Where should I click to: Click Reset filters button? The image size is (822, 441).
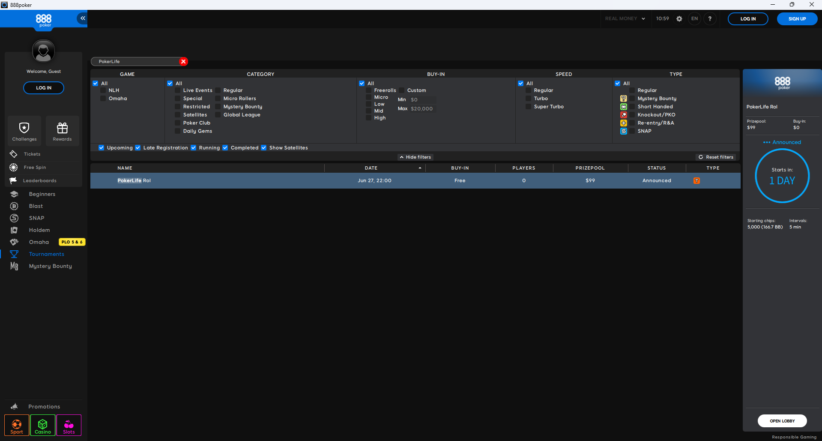click(x=716, y=157)
